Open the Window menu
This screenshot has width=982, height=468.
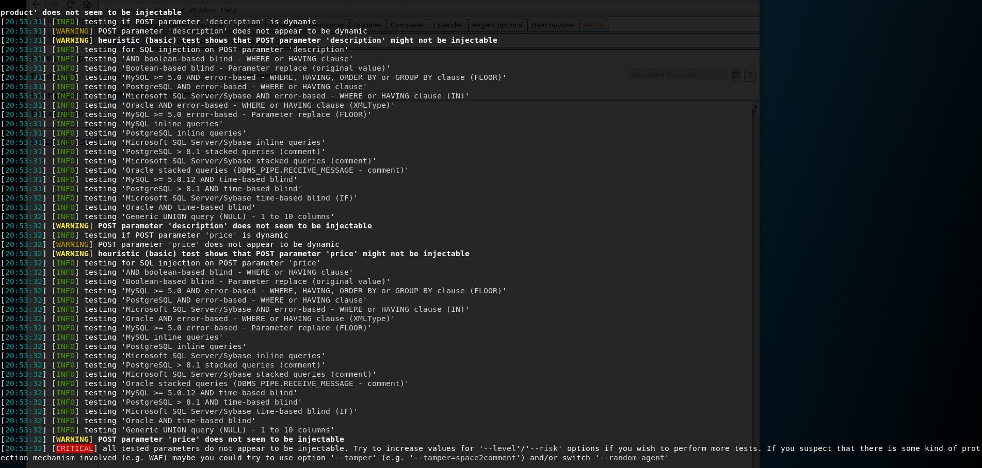pyautogui.click(x=202, y=10)
